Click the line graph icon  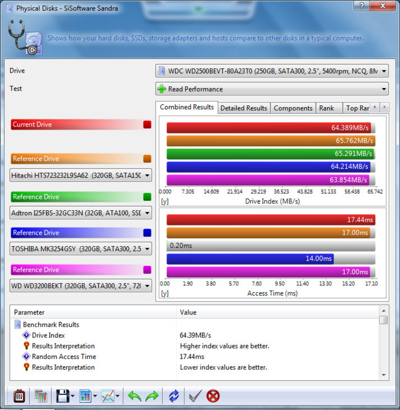click(108, 396)
